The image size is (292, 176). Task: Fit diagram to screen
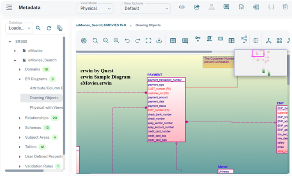point(148,40)
